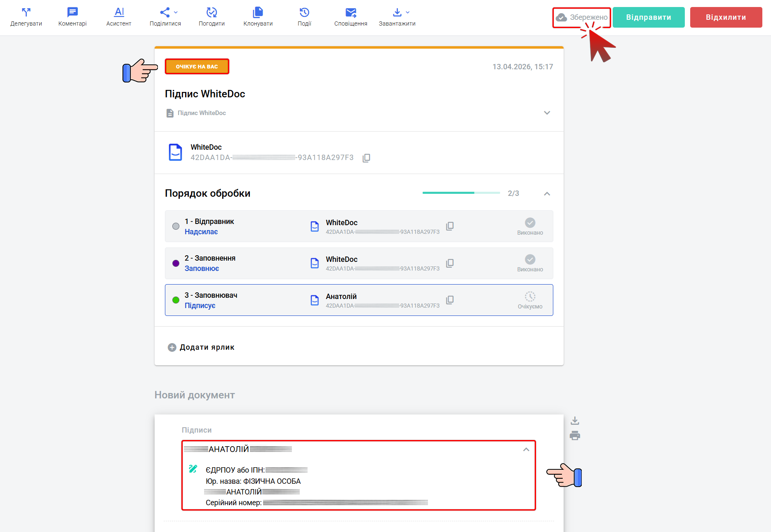
Task: Click Додати ярлик to add label
Action: 201,347
